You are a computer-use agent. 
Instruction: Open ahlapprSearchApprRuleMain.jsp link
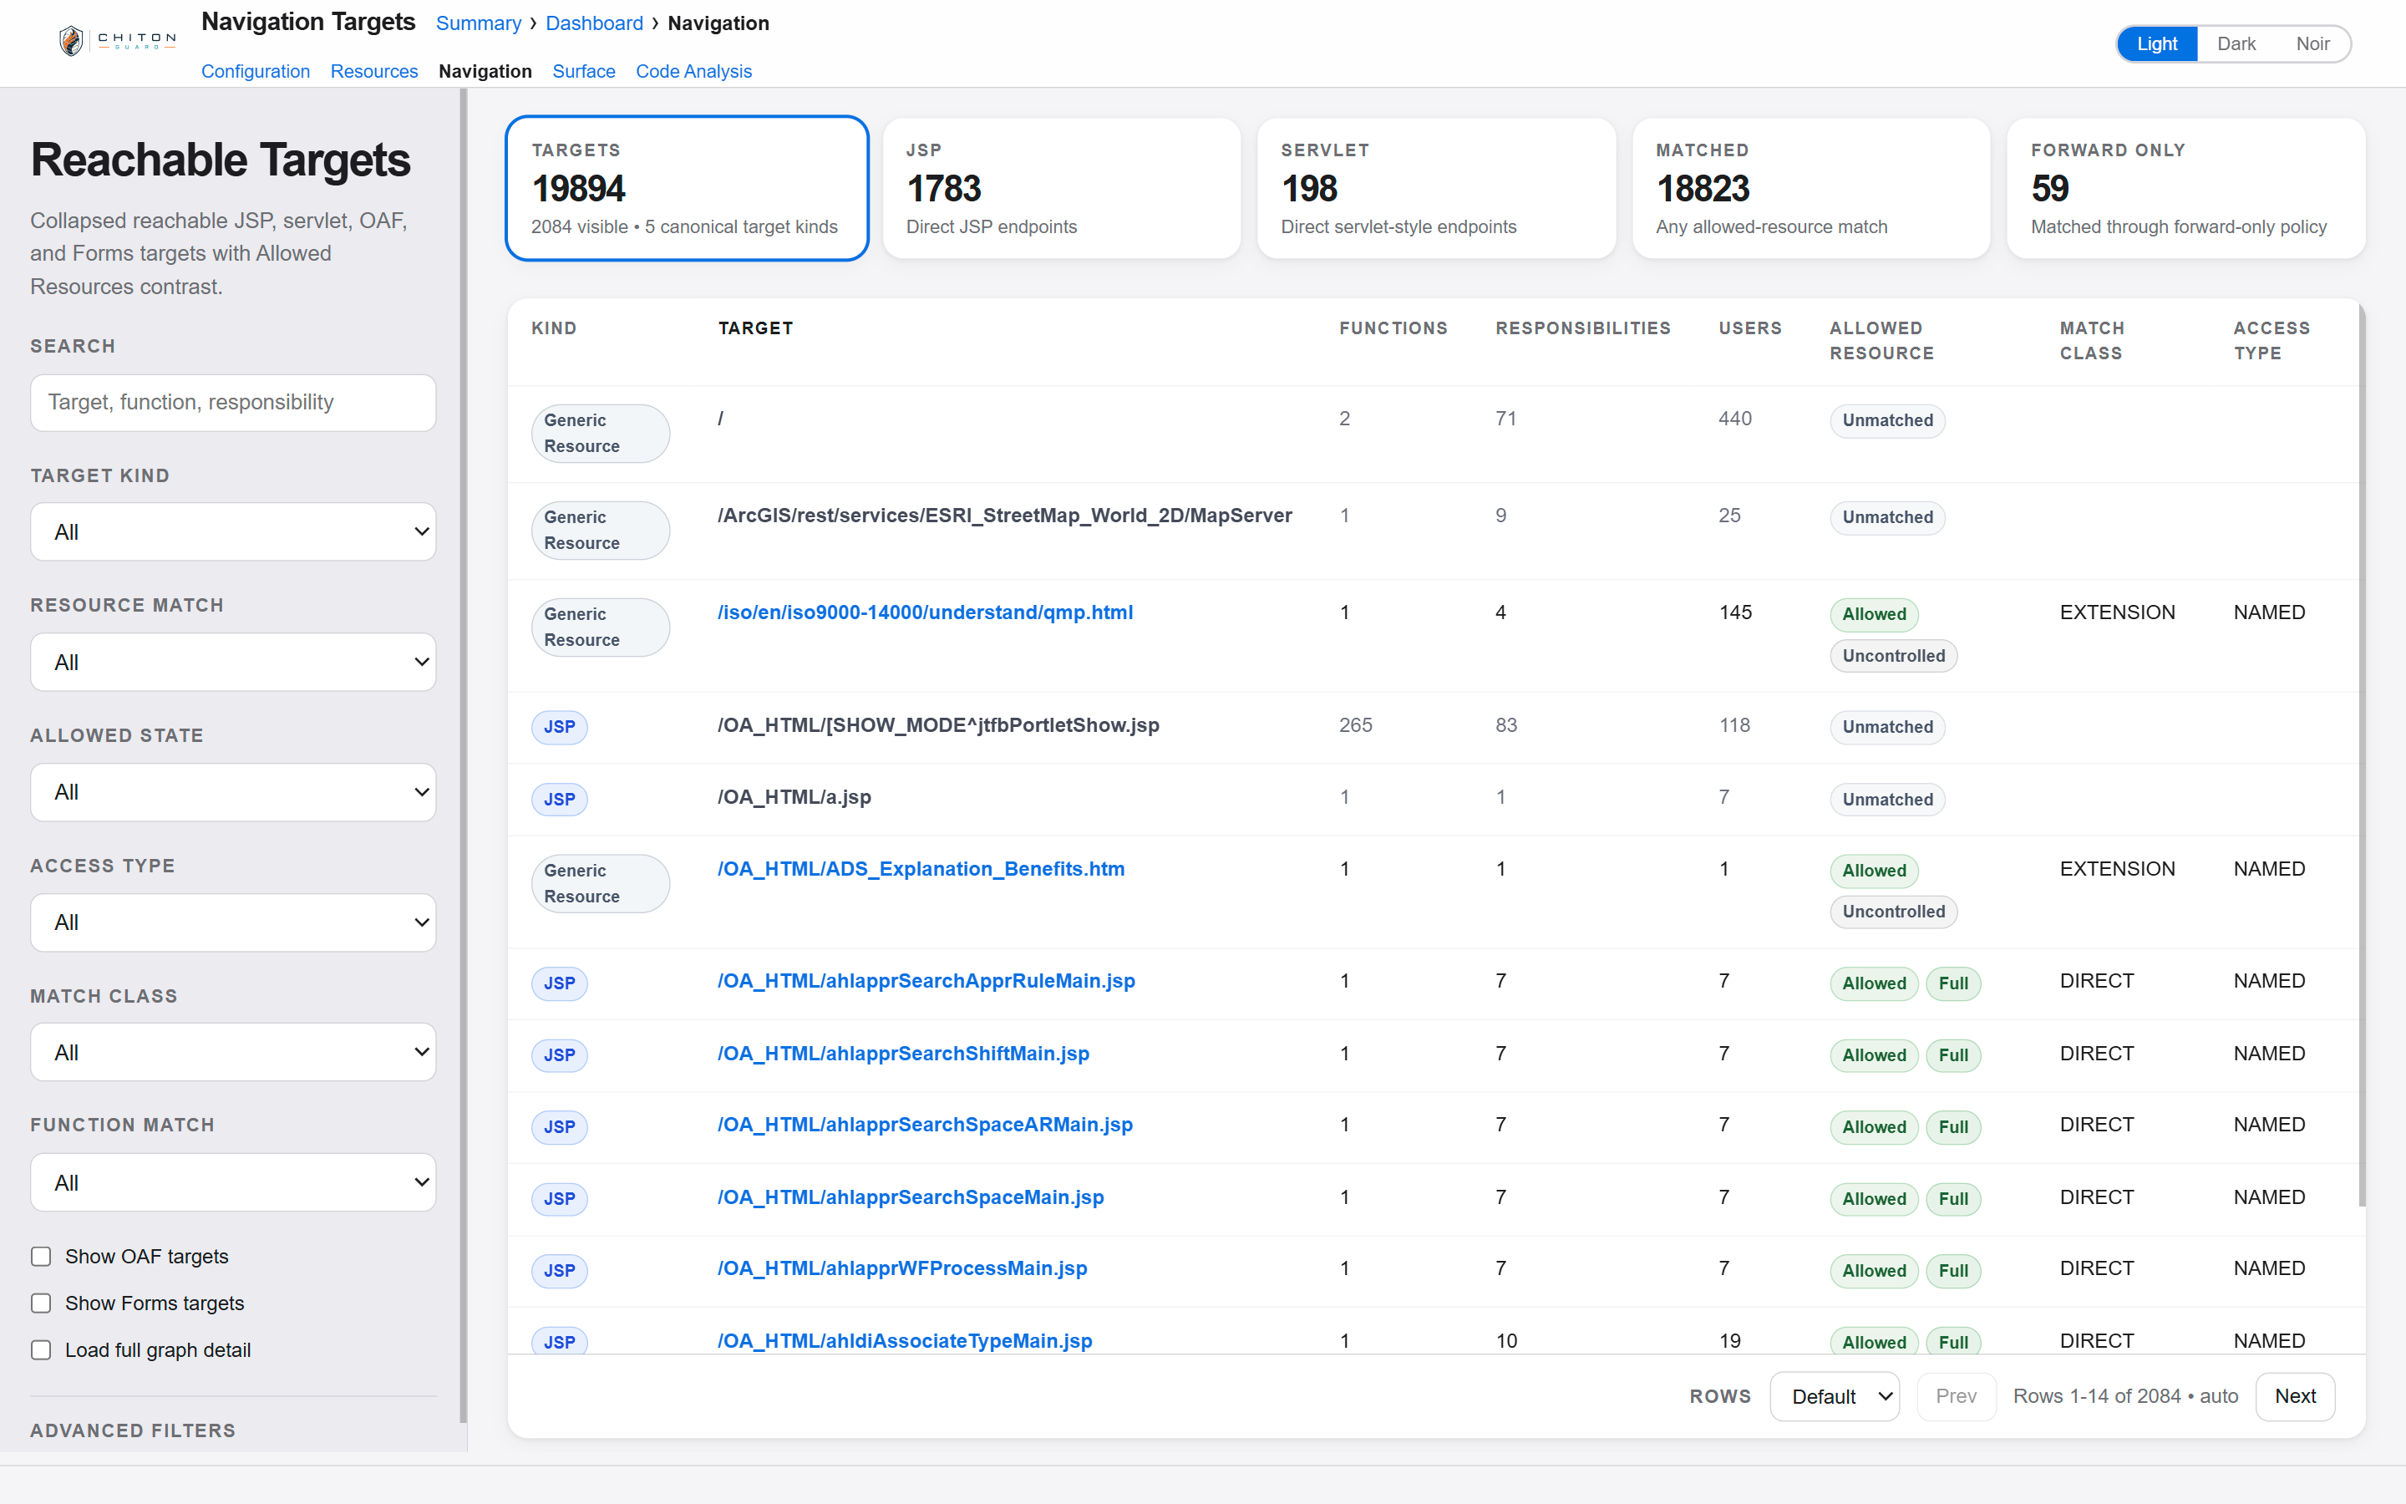point(926,982)
